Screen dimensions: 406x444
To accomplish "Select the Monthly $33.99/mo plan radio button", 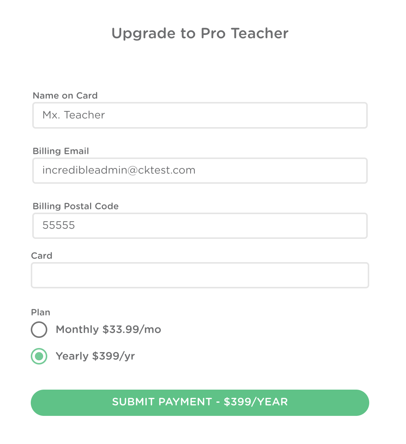I will pyautogui.click(x=39, y=330).
